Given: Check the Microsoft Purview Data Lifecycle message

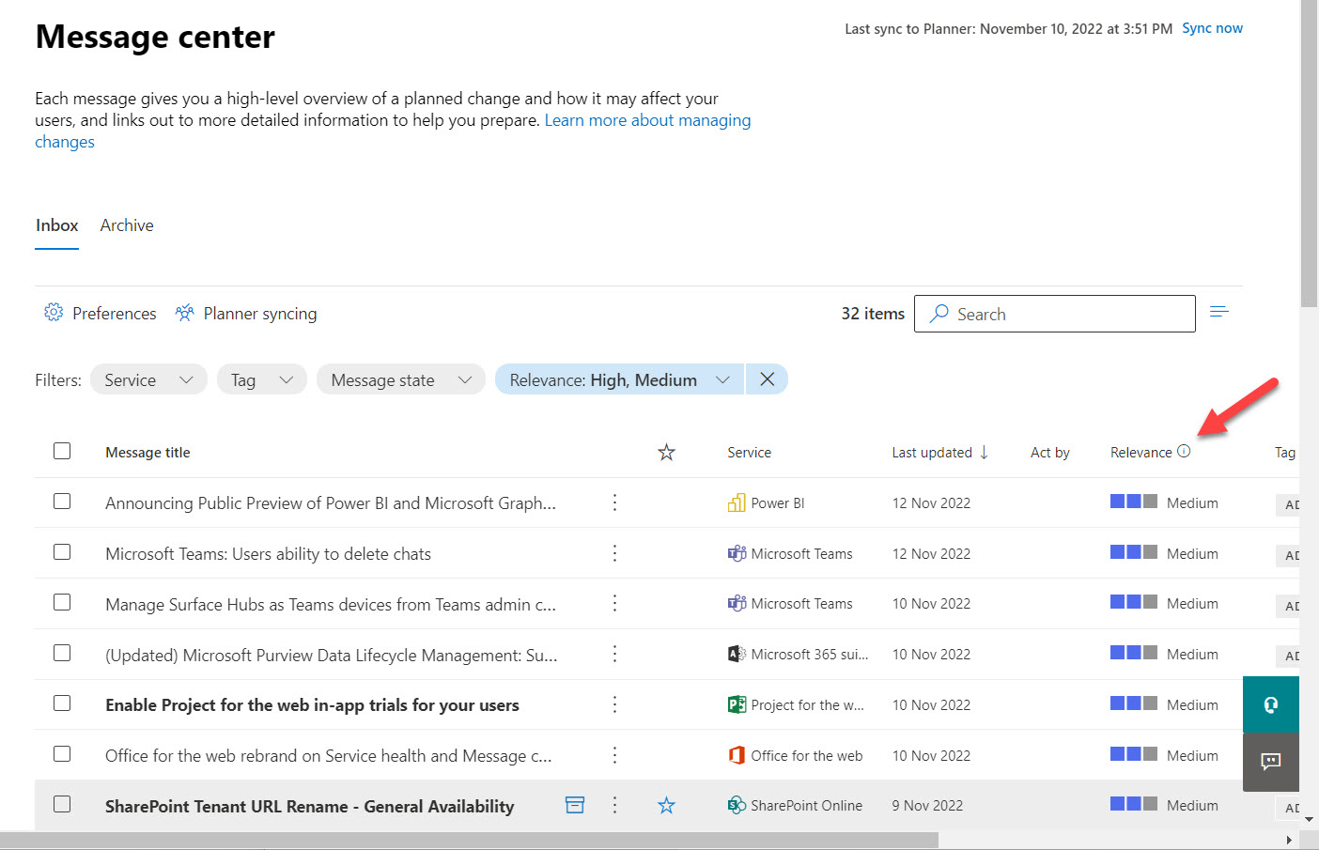Looking at the screenshot, I should 62,653.
